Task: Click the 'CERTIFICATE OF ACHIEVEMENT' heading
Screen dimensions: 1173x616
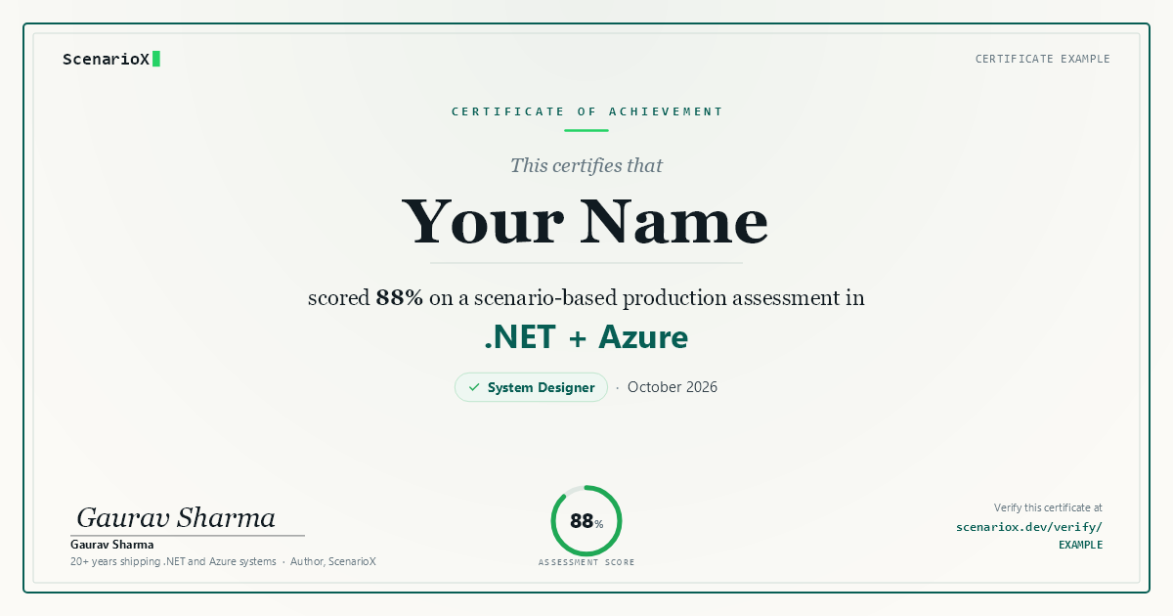Action: click(586, 111)
